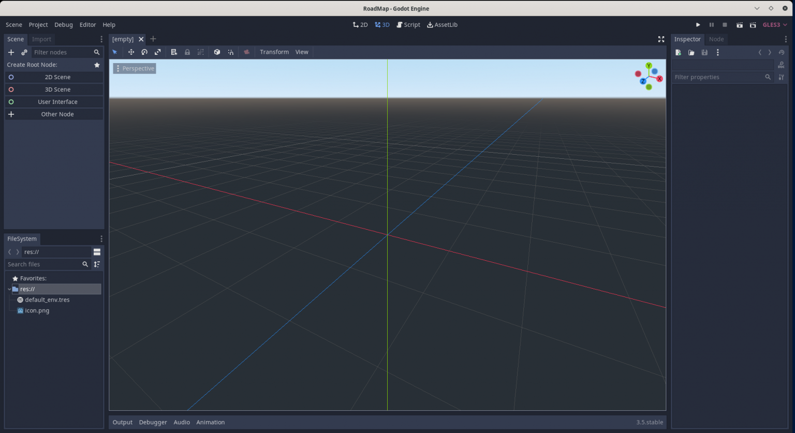Create a new resource in the Inspector
Viewport: 795px width, 433px height.
point(678,52)
